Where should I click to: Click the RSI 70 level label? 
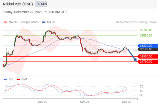142,86
